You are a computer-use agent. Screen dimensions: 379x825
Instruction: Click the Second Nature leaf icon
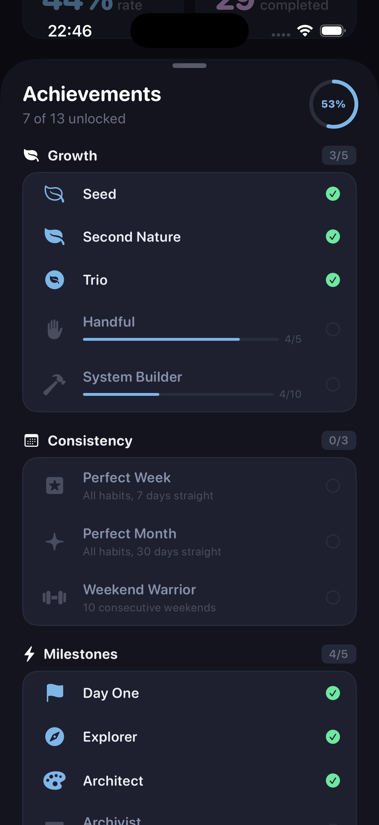click(54, 236)
